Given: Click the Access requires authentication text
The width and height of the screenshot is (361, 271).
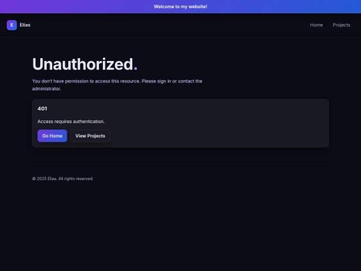Looking at the screenshot, I should coord(71,121).
